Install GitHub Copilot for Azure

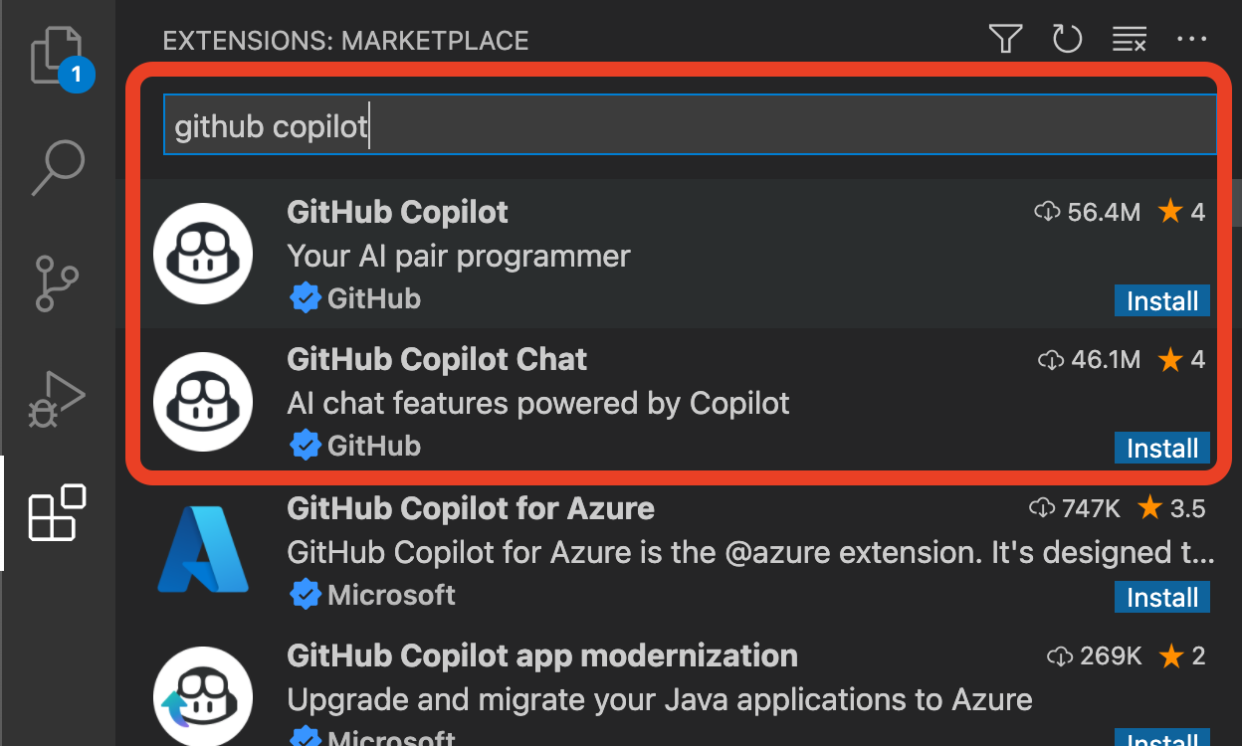coord(1161,598)
